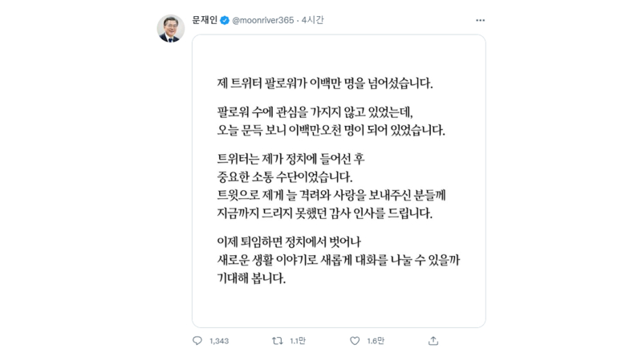Click the 4시간 timestamp
The width and height of the screenshot is (642, 361).
(x=313, y=19)
